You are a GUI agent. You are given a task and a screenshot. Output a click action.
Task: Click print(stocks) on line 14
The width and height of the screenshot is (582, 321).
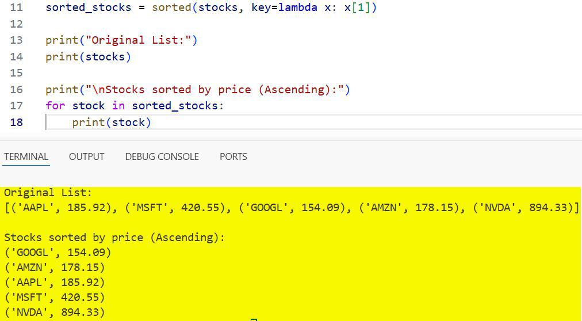tap(89, 57)
